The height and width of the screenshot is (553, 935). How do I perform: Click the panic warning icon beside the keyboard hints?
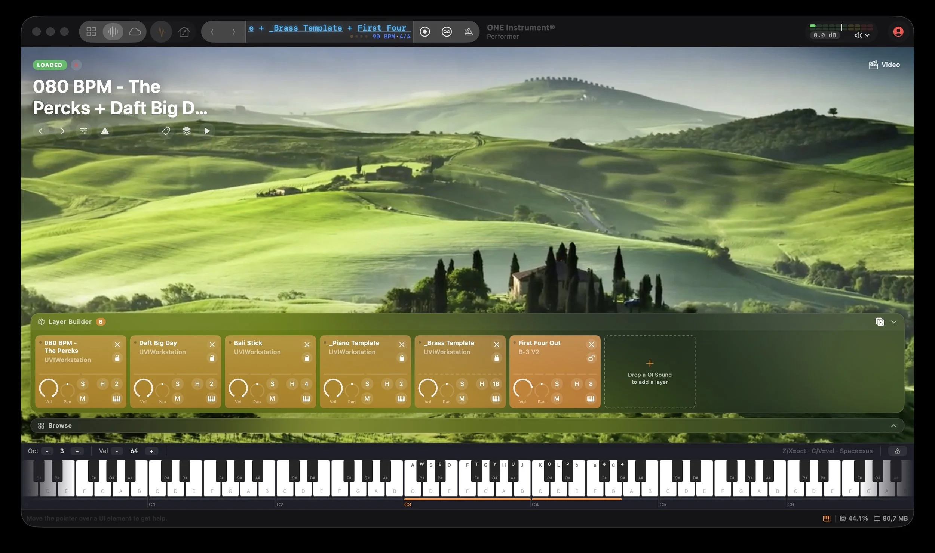[897, 451]
